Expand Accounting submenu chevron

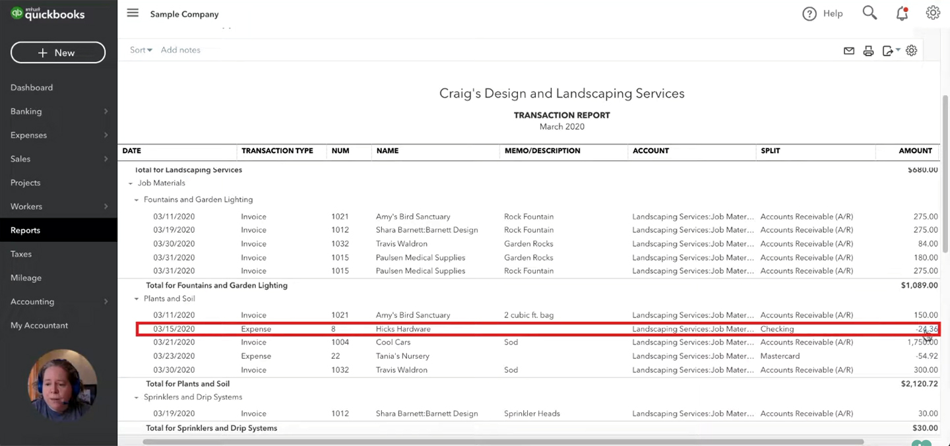[x=106, y=302]
